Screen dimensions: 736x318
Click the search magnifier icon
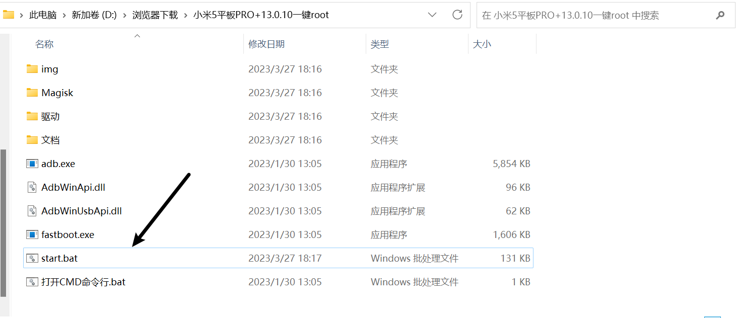tap(720, 15)
